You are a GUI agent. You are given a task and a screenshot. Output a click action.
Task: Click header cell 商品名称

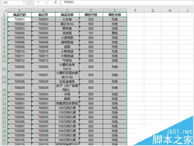[x=67, y=15]
